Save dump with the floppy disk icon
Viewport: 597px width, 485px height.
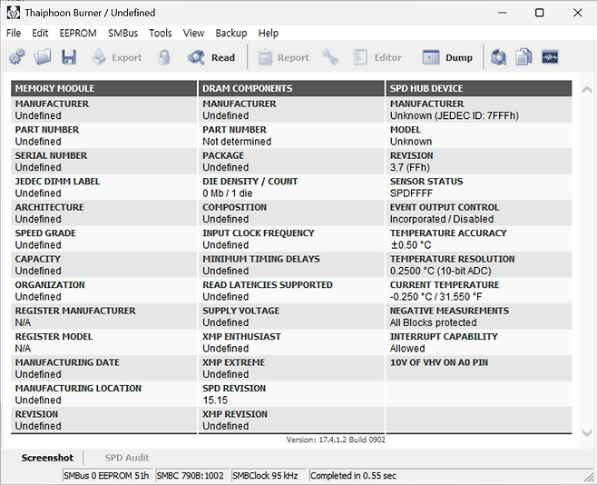coord(69,57)
